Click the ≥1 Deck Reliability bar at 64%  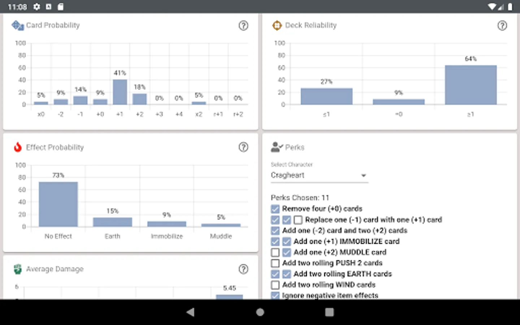[x=471, y=85]
